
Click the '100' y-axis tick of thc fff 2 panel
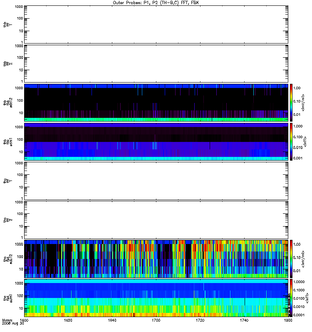click(20, 214)
